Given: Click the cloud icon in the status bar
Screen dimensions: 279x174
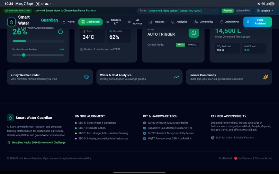Looking at the screenshot, I should pos(47,4).
